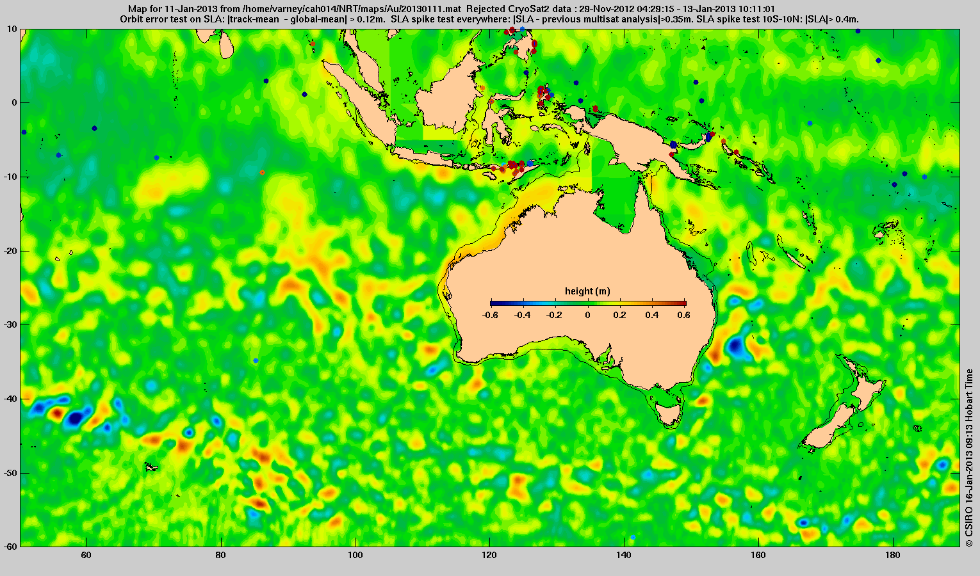Click the longitude axis label 100
Viewport: 980px width, 576px height.
pyautogui.click(x=355, y=555)
